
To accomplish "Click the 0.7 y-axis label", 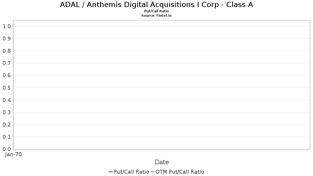I will point(7,63).
